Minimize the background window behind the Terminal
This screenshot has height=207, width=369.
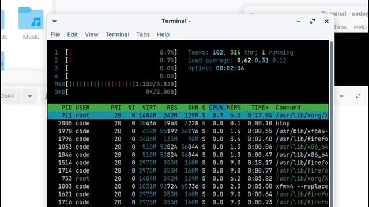tap(341, 96)
